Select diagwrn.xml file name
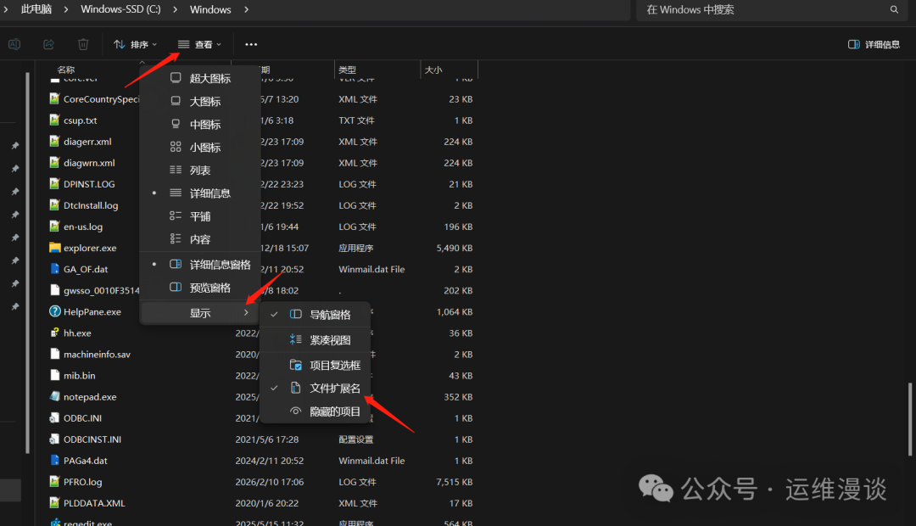Screen dimensions: 916x526 click(x=89, y=163)
